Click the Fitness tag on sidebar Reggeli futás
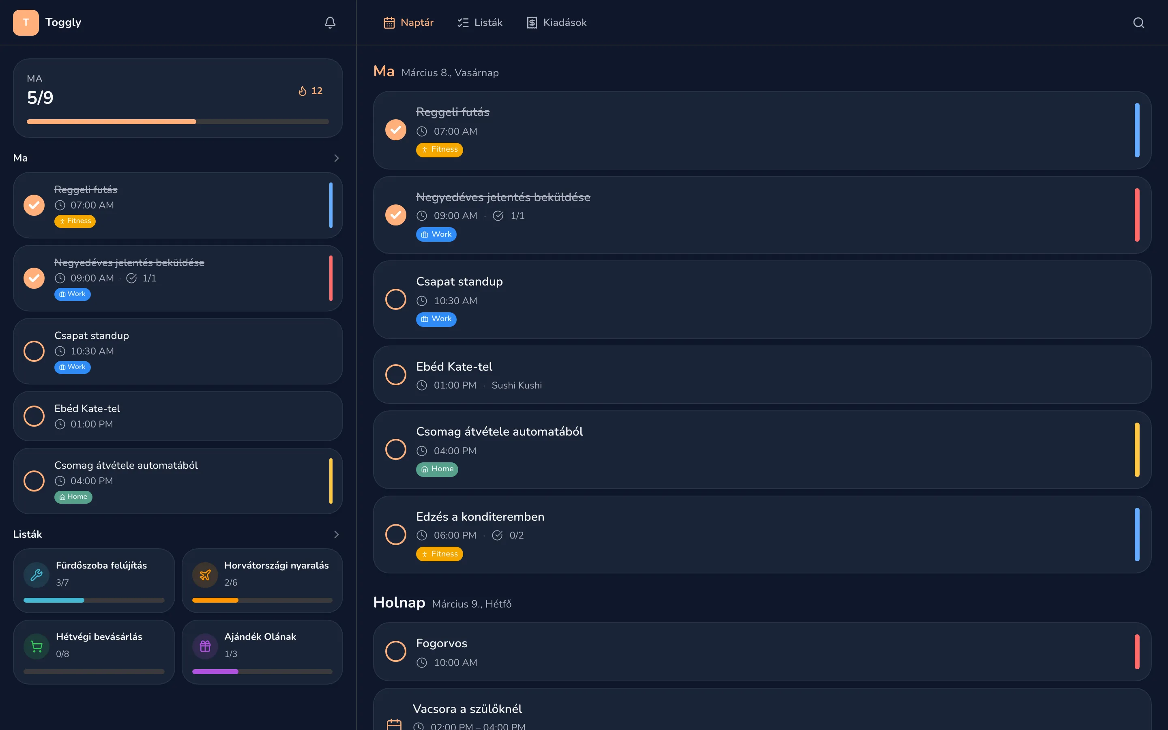This screenshot has height=730, width=1168. point(75,221)
